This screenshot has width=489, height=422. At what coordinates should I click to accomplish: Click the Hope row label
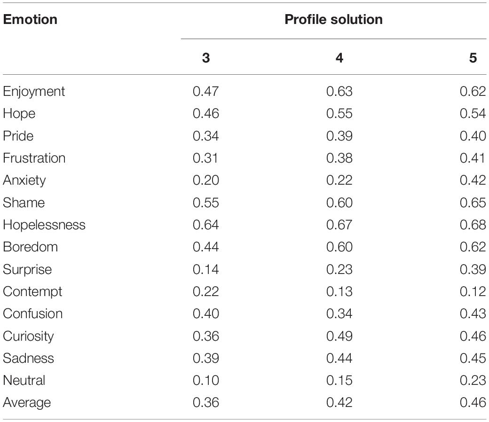pyautogui.click(x=19, y=114)
